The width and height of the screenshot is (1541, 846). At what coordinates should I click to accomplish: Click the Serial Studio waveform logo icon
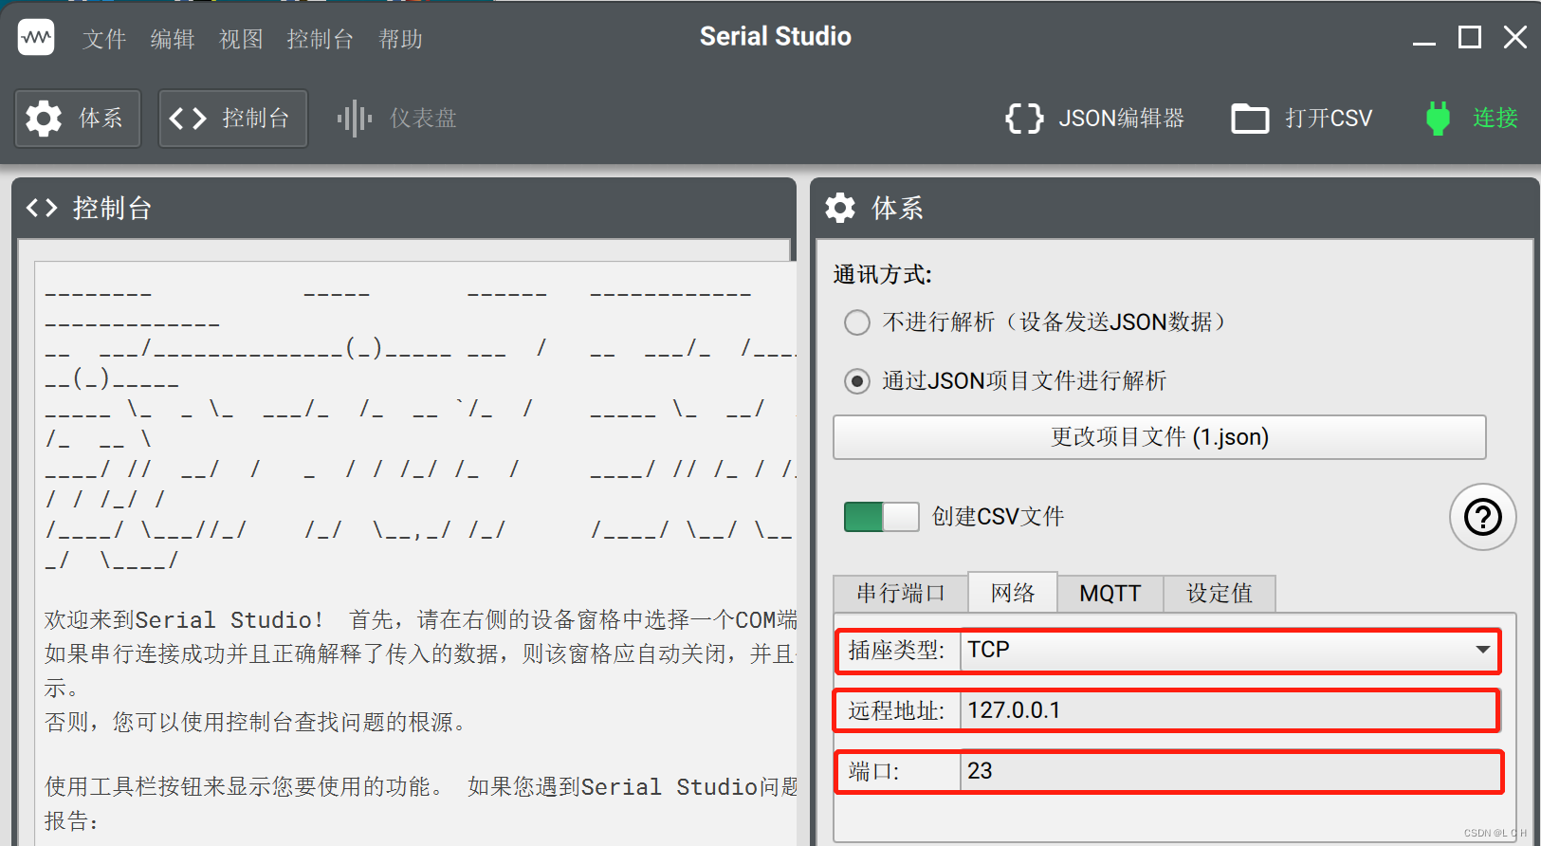(36, 38)
